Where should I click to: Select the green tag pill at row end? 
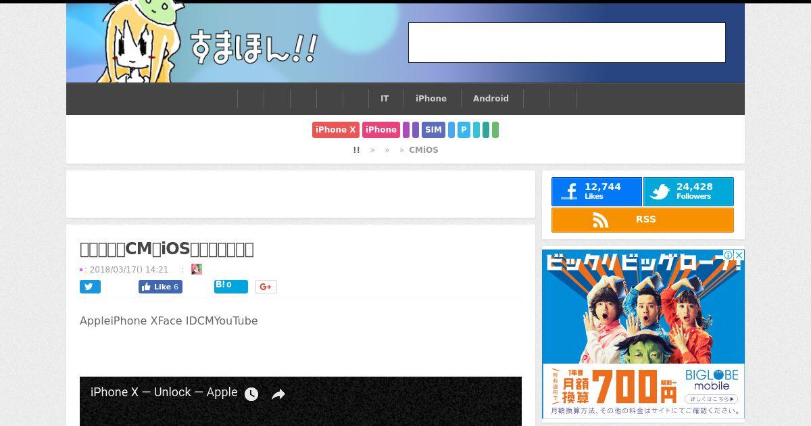pos(495,130)
